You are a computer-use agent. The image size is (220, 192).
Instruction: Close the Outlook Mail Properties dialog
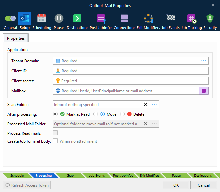[x=213, y=5]
